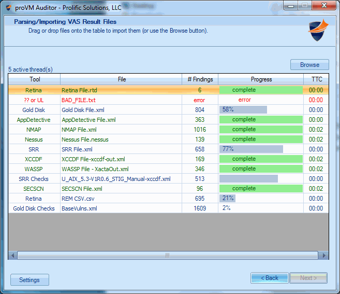Screen dimensions: 340x294
Task: Click the '?? or UL' tool cell
Action: click(34, 100)
